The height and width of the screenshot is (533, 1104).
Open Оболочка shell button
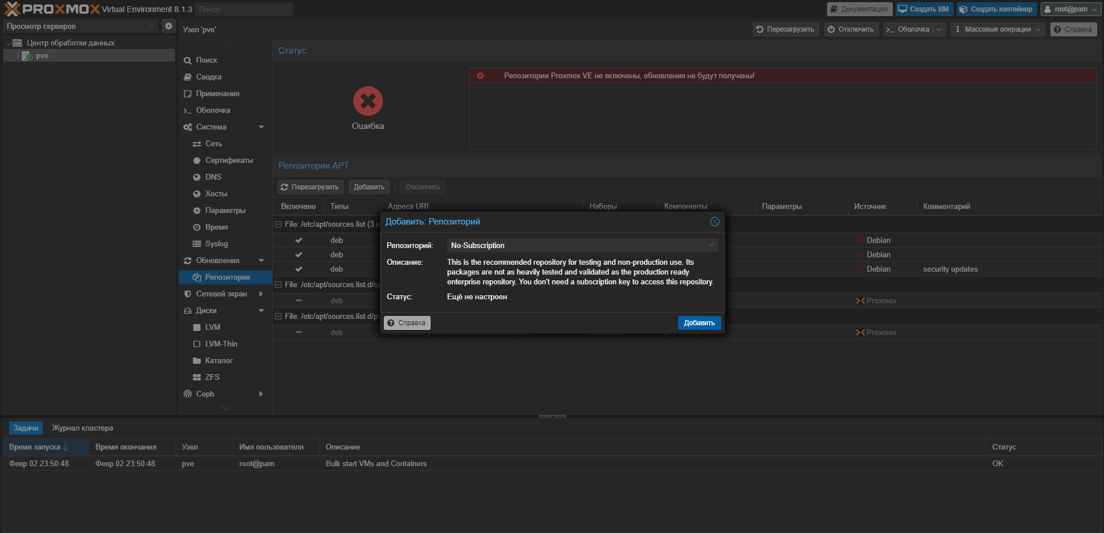point(908,29)
